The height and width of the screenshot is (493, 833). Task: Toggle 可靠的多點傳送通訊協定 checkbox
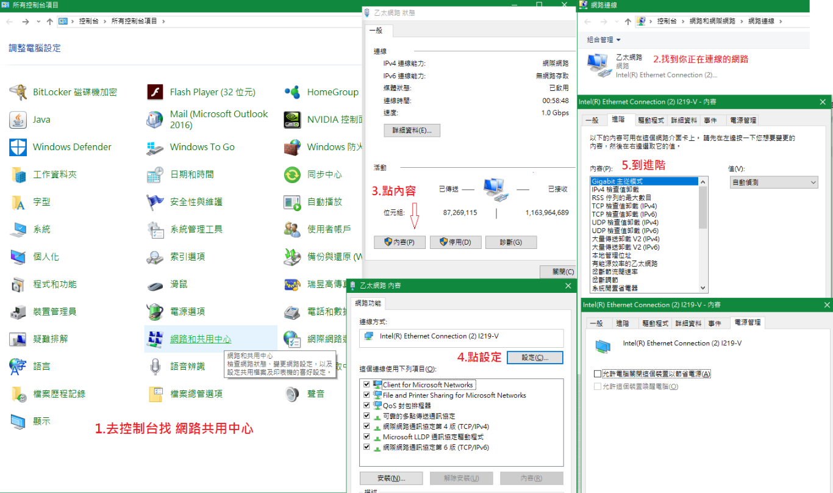click(x=366, y=416)
